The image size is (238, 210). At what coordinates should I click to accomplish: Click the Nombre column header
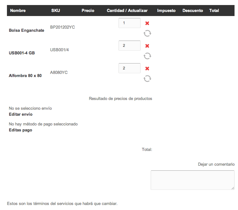tap(18, 10)
